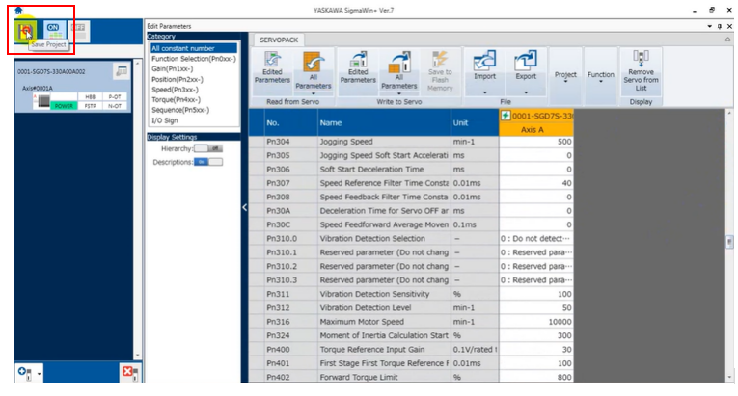Open the Import dropdown
This screenshot has height=396, width=738.
(484, 93)
